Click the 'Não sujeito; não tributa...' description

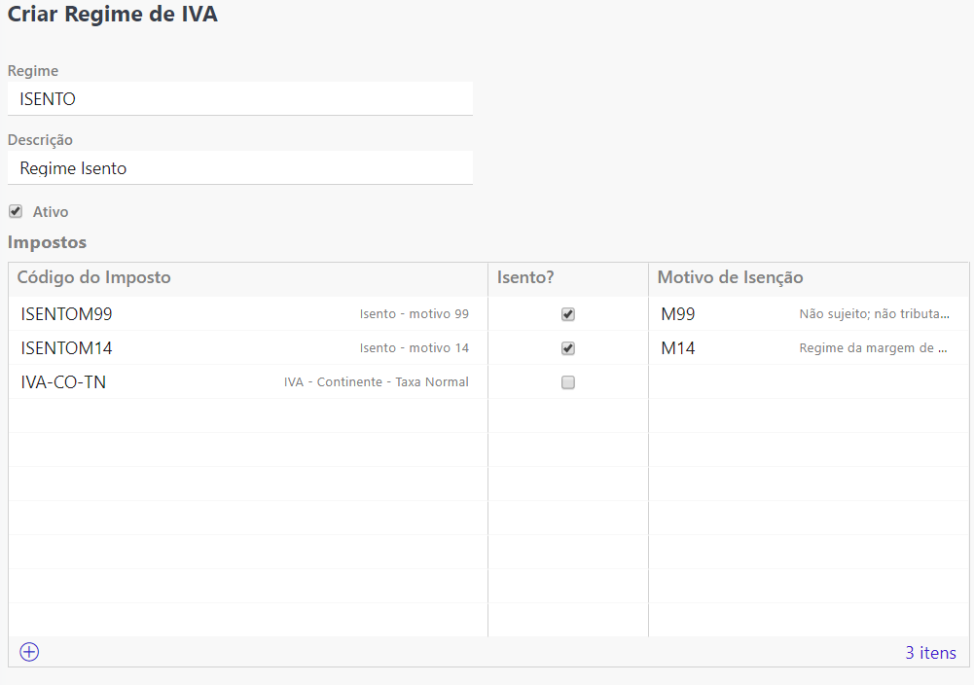pyautogui.click(x=874, y=314)
